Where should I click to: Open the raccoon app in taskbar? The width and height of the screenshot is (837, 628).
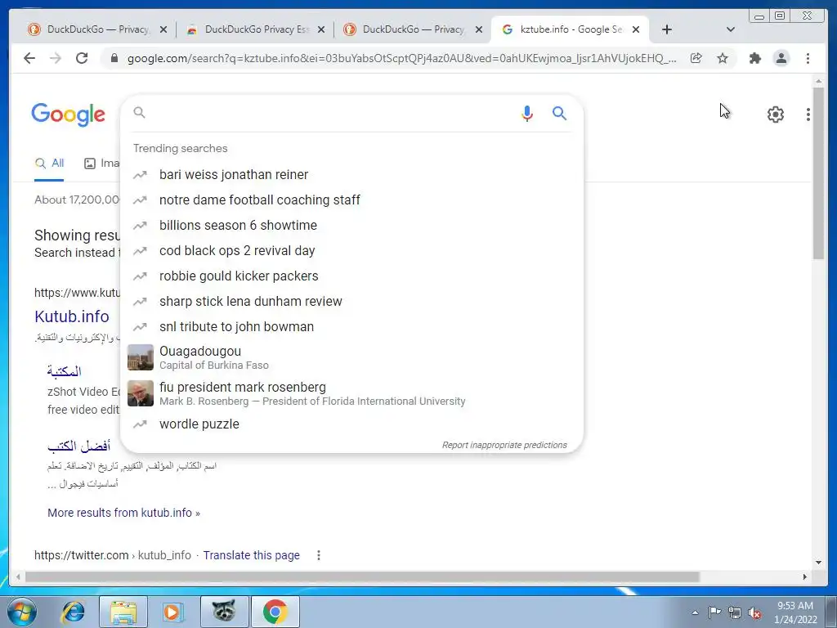tap(224, 612)
